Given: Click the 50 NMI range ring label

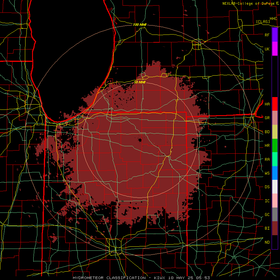Looking at the screenshot, I should [x=140, y=82].
